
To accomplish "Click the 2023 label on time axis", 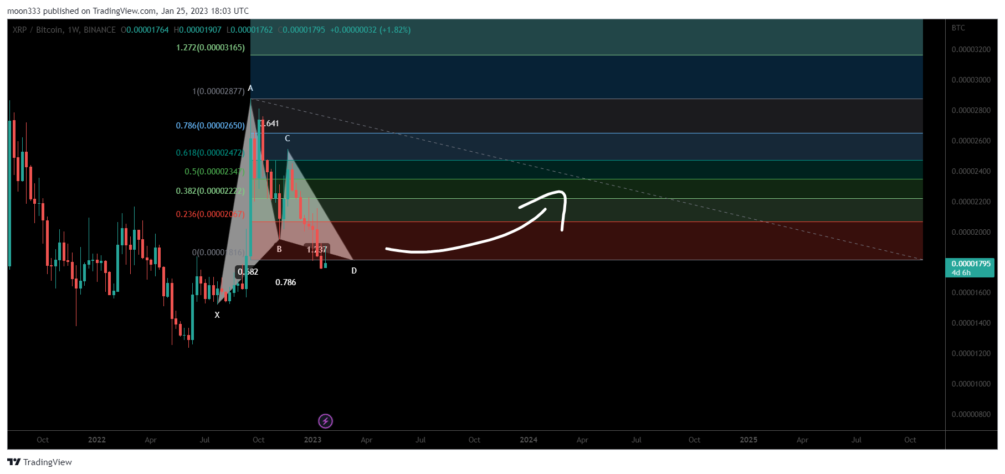I will [x=312, y=440].
